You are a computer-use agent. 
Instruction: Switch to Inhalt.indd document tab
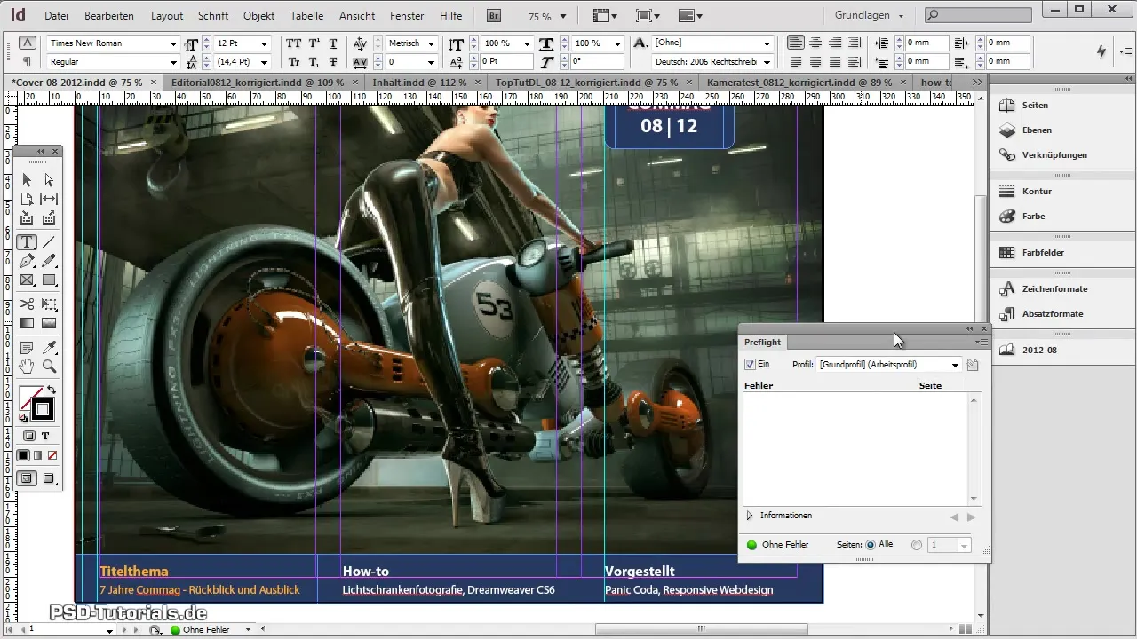click(x=419, y=82)
